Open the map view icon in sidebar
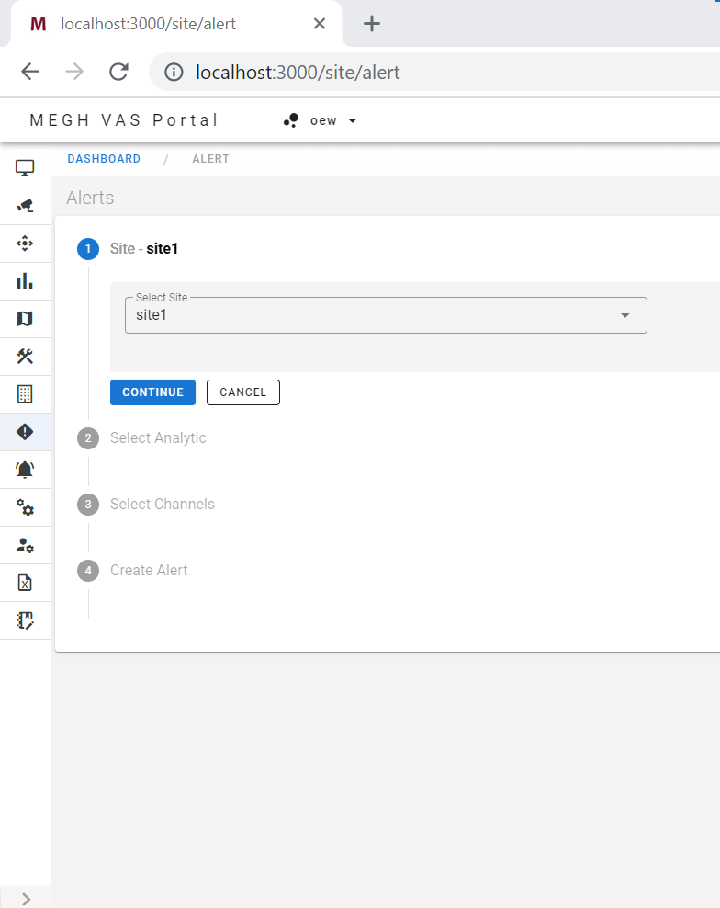The width and height of the screenshot is (720, 908). [x=25, y=319]
